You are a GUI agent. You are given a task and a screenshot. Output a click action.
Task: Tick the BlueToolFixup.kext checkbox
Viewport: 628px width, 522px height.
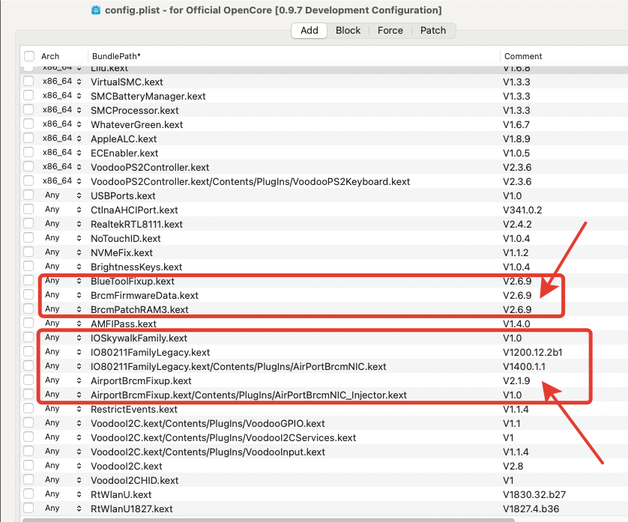pos(28,281)
